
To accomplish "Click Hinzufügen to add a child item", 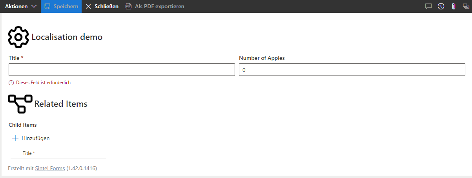I will 35,138.
